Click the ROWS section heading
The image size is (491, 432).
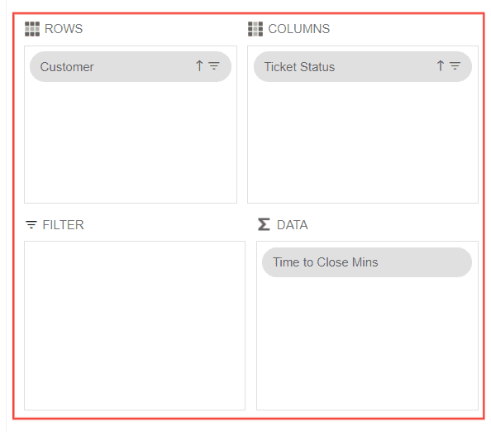pyautogui.click(x=64, y=29)
